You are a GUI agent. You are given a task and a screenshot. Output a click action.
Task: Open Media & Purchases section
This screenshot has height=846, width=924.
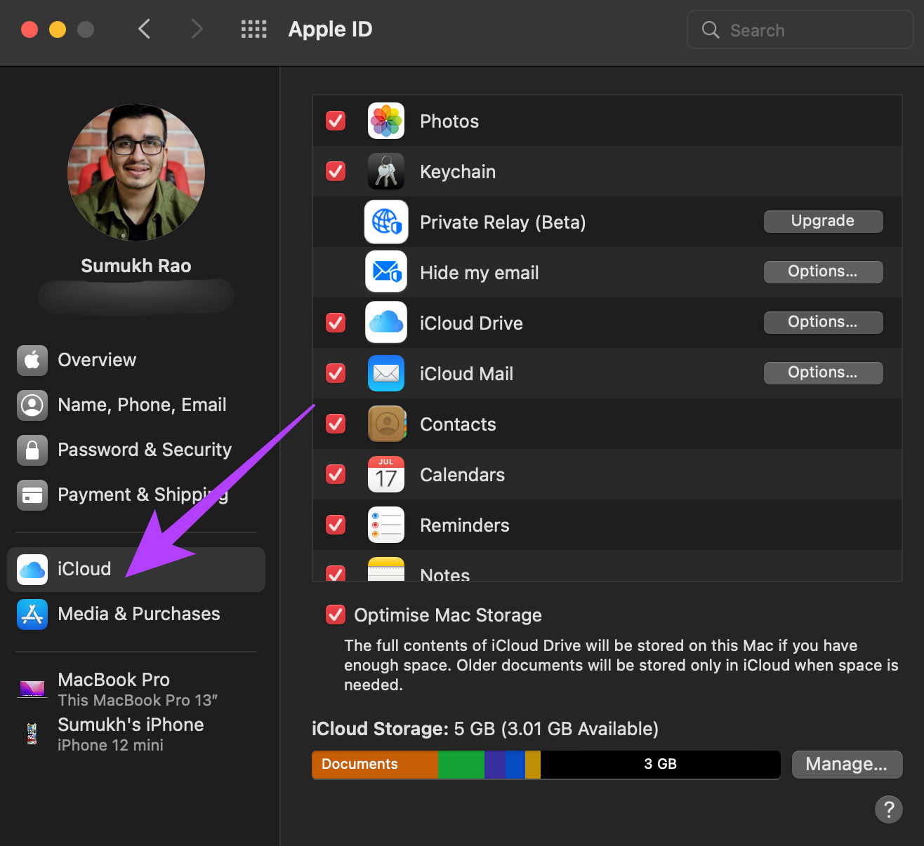tap(136, 615)
